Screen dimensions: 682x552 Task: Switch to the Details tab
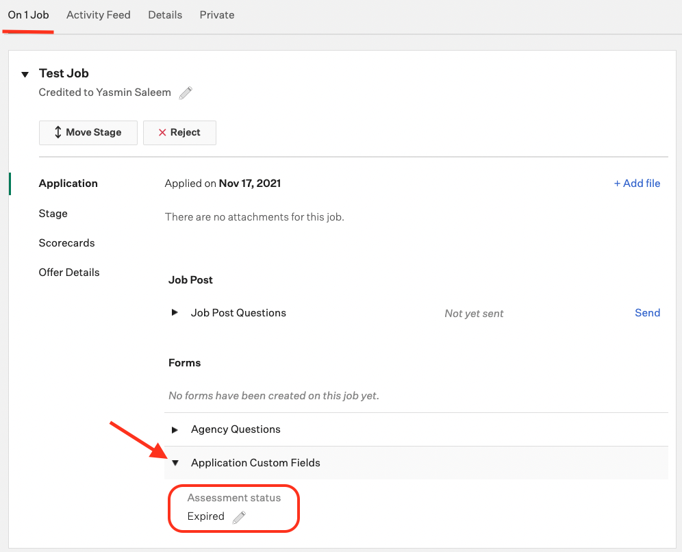pyautogui.click(x=165, y=15)
